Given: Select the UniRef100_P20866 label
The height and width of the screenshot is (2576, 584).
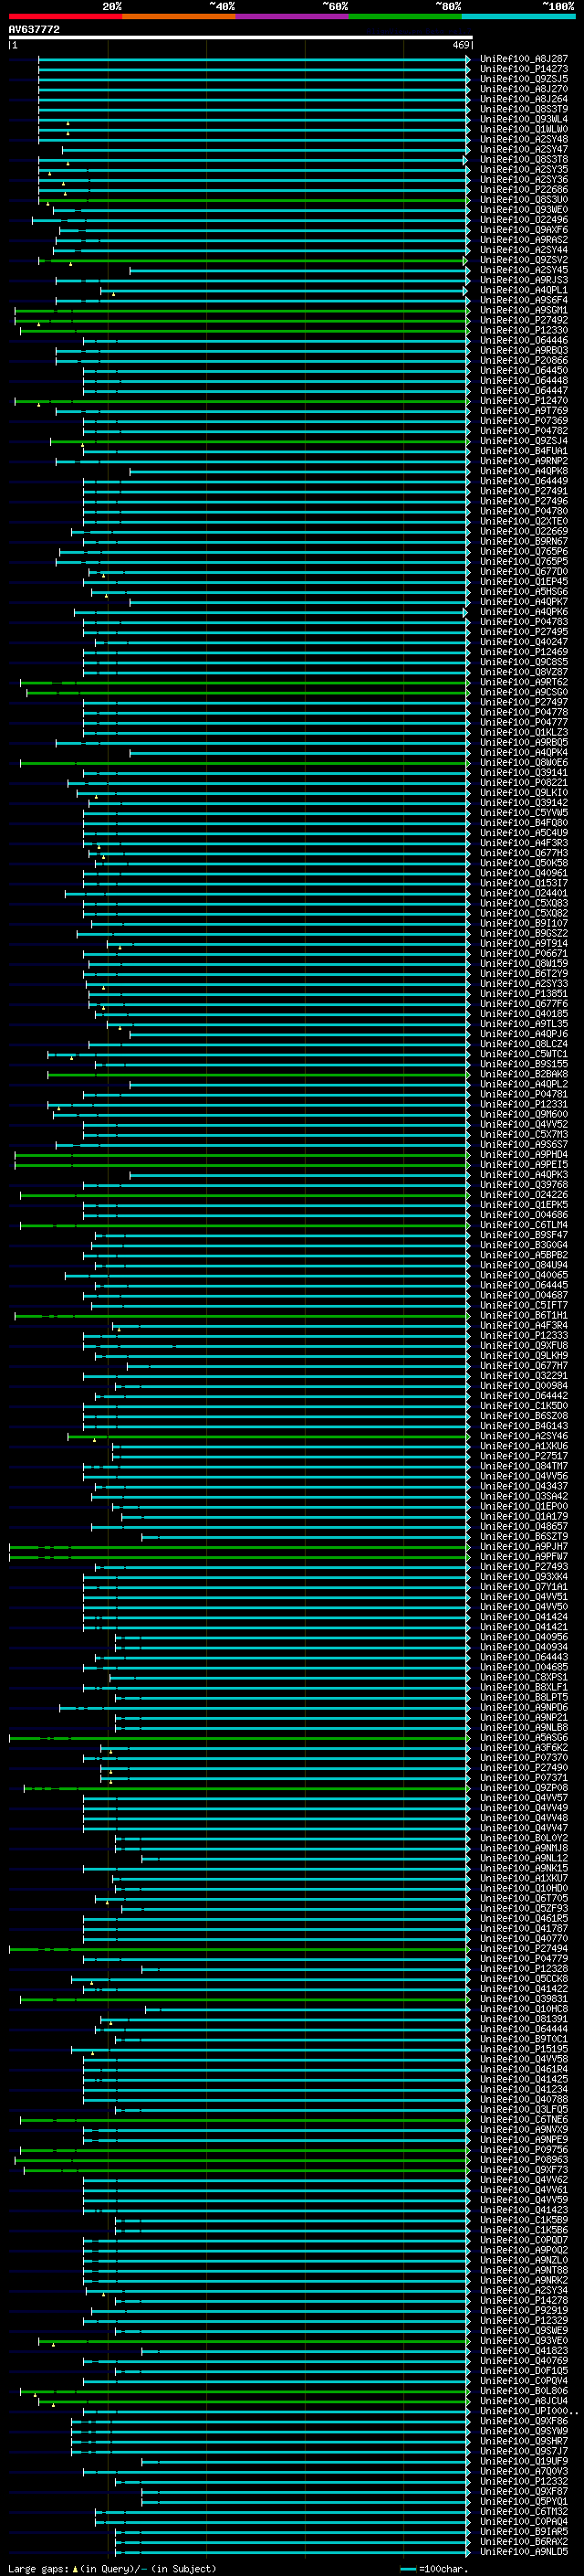Looking at the screenshot, I should 524,360.
